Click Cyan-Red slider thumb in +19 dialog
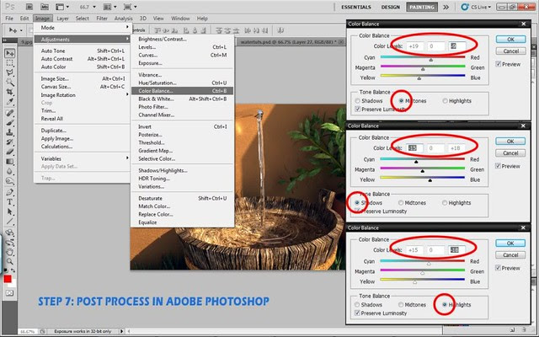Viewport: 539px width, 337px height. [430, 60]
